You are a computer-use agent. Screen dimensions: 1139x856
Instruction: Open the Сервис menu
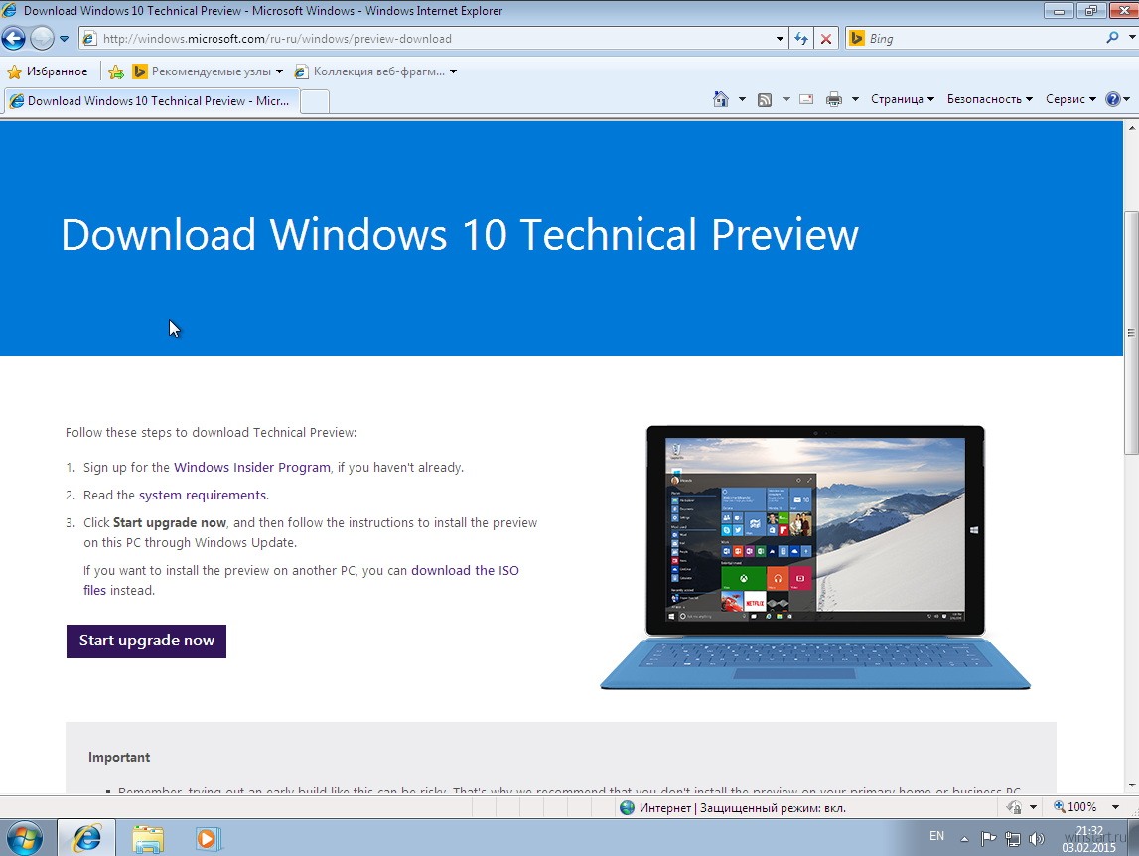1070,99
